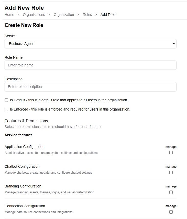Select manage checkbox for Connection Configuration
Screen dimensions: 187x219
click(x=171, y=212)
